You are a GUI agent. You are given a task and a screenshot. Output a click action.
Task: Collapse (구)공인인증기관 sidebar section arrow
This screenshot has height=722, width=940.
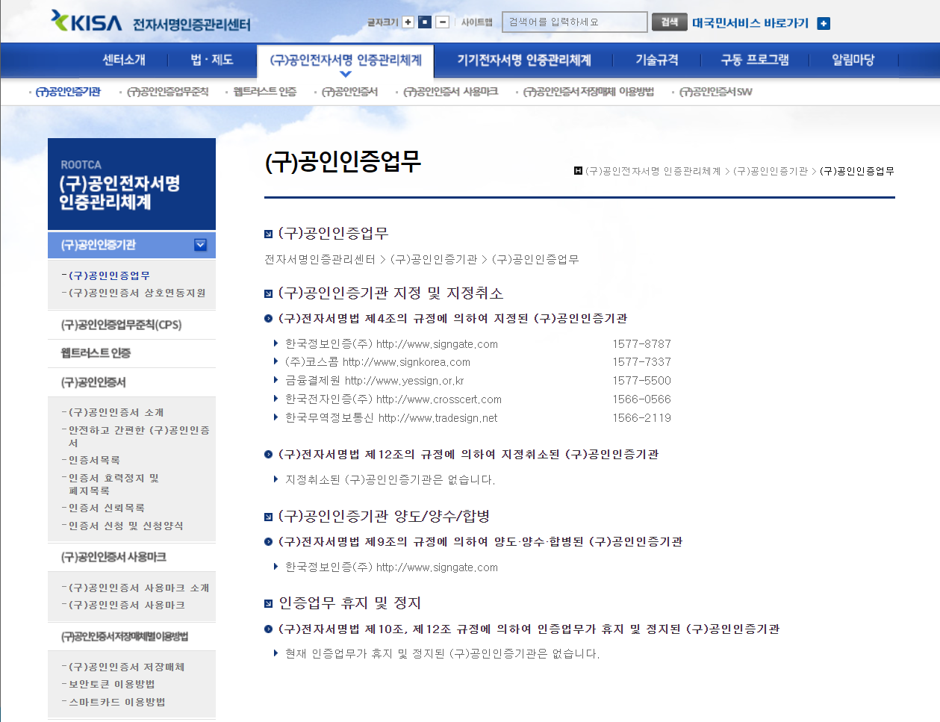[200, 245]
